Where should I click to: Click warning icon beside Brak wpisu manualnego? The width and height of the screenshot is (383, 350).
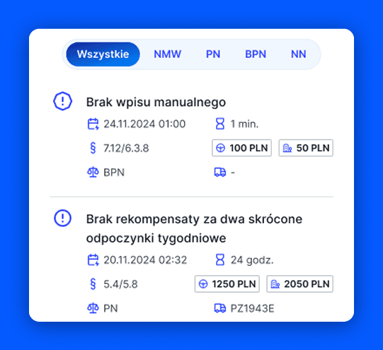(62, 101)
